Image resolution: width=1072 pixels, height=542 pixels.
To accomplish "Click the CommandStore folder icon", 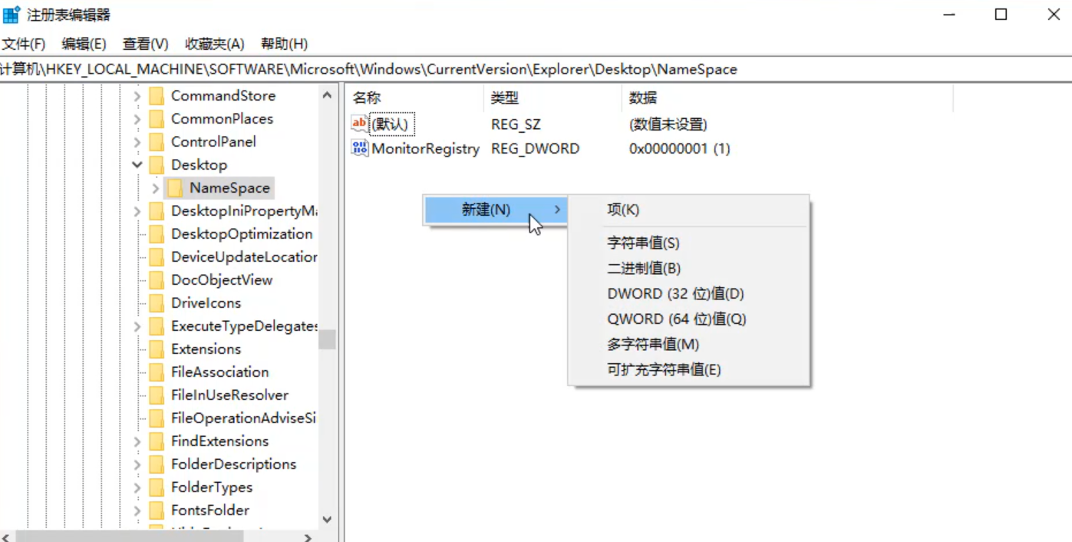I will [157, 96].
